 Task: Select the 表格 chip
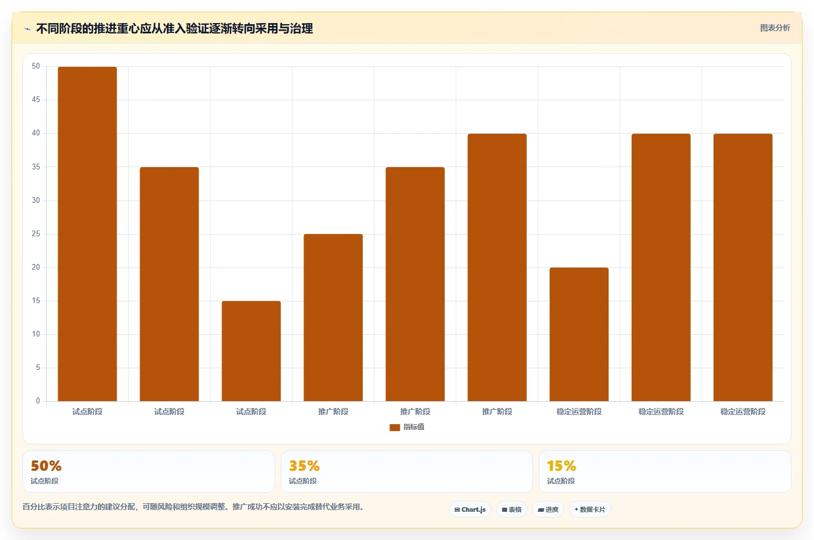click(512, 509)
